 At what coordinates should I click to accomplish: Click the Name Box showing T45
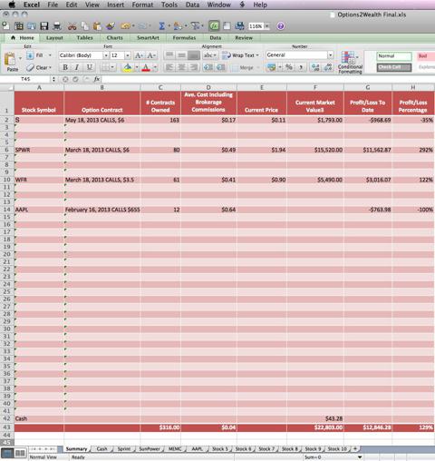[25, 79]
